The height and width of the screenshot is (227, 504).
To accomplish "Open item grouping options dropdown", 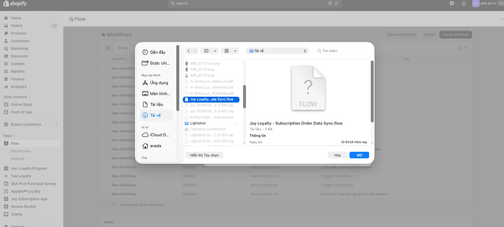I will pos(230,51).
